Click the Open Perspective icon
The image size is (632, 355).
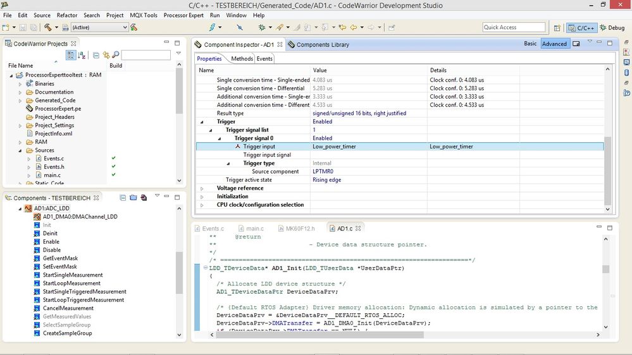(x=557, y=28)
